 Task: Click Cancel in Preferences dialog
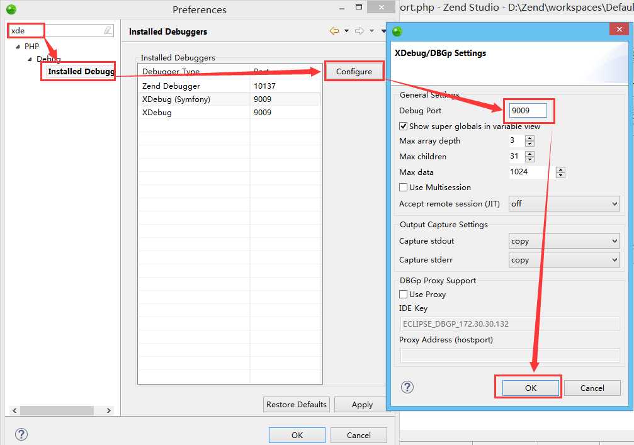click(x=359, y=435)
